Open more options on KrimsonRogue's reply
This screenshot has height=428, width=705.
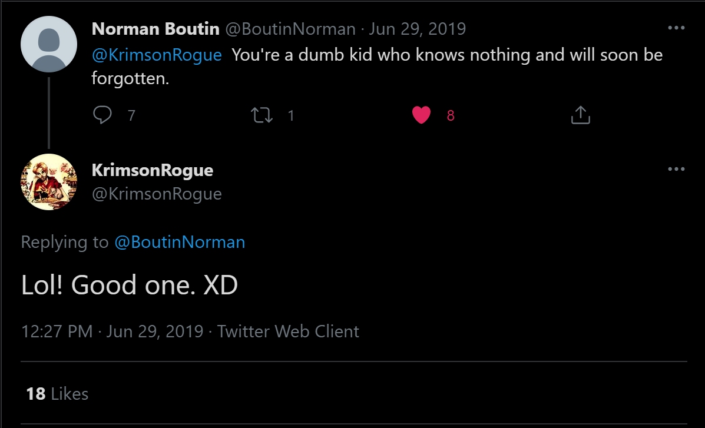676,169
